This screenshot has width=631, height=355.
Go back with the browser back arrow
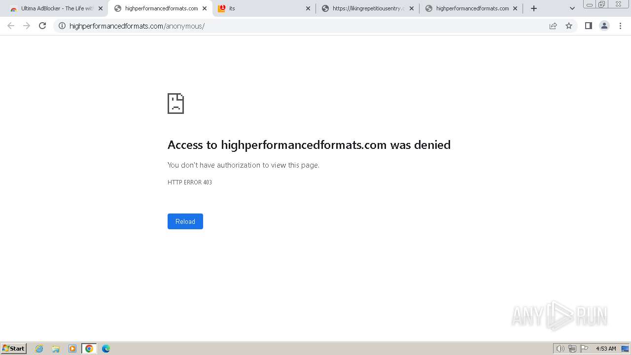pos(11,26)
